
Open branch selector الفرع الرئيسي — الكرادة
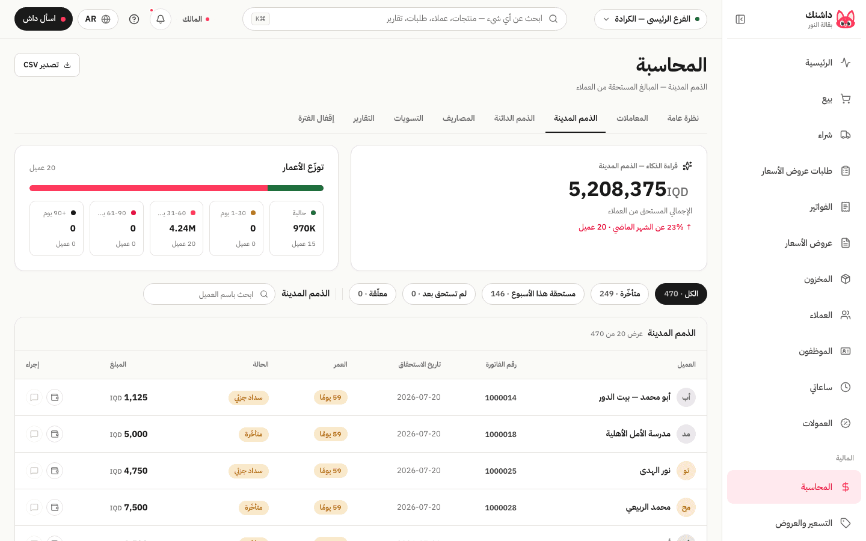coord(651,19)
